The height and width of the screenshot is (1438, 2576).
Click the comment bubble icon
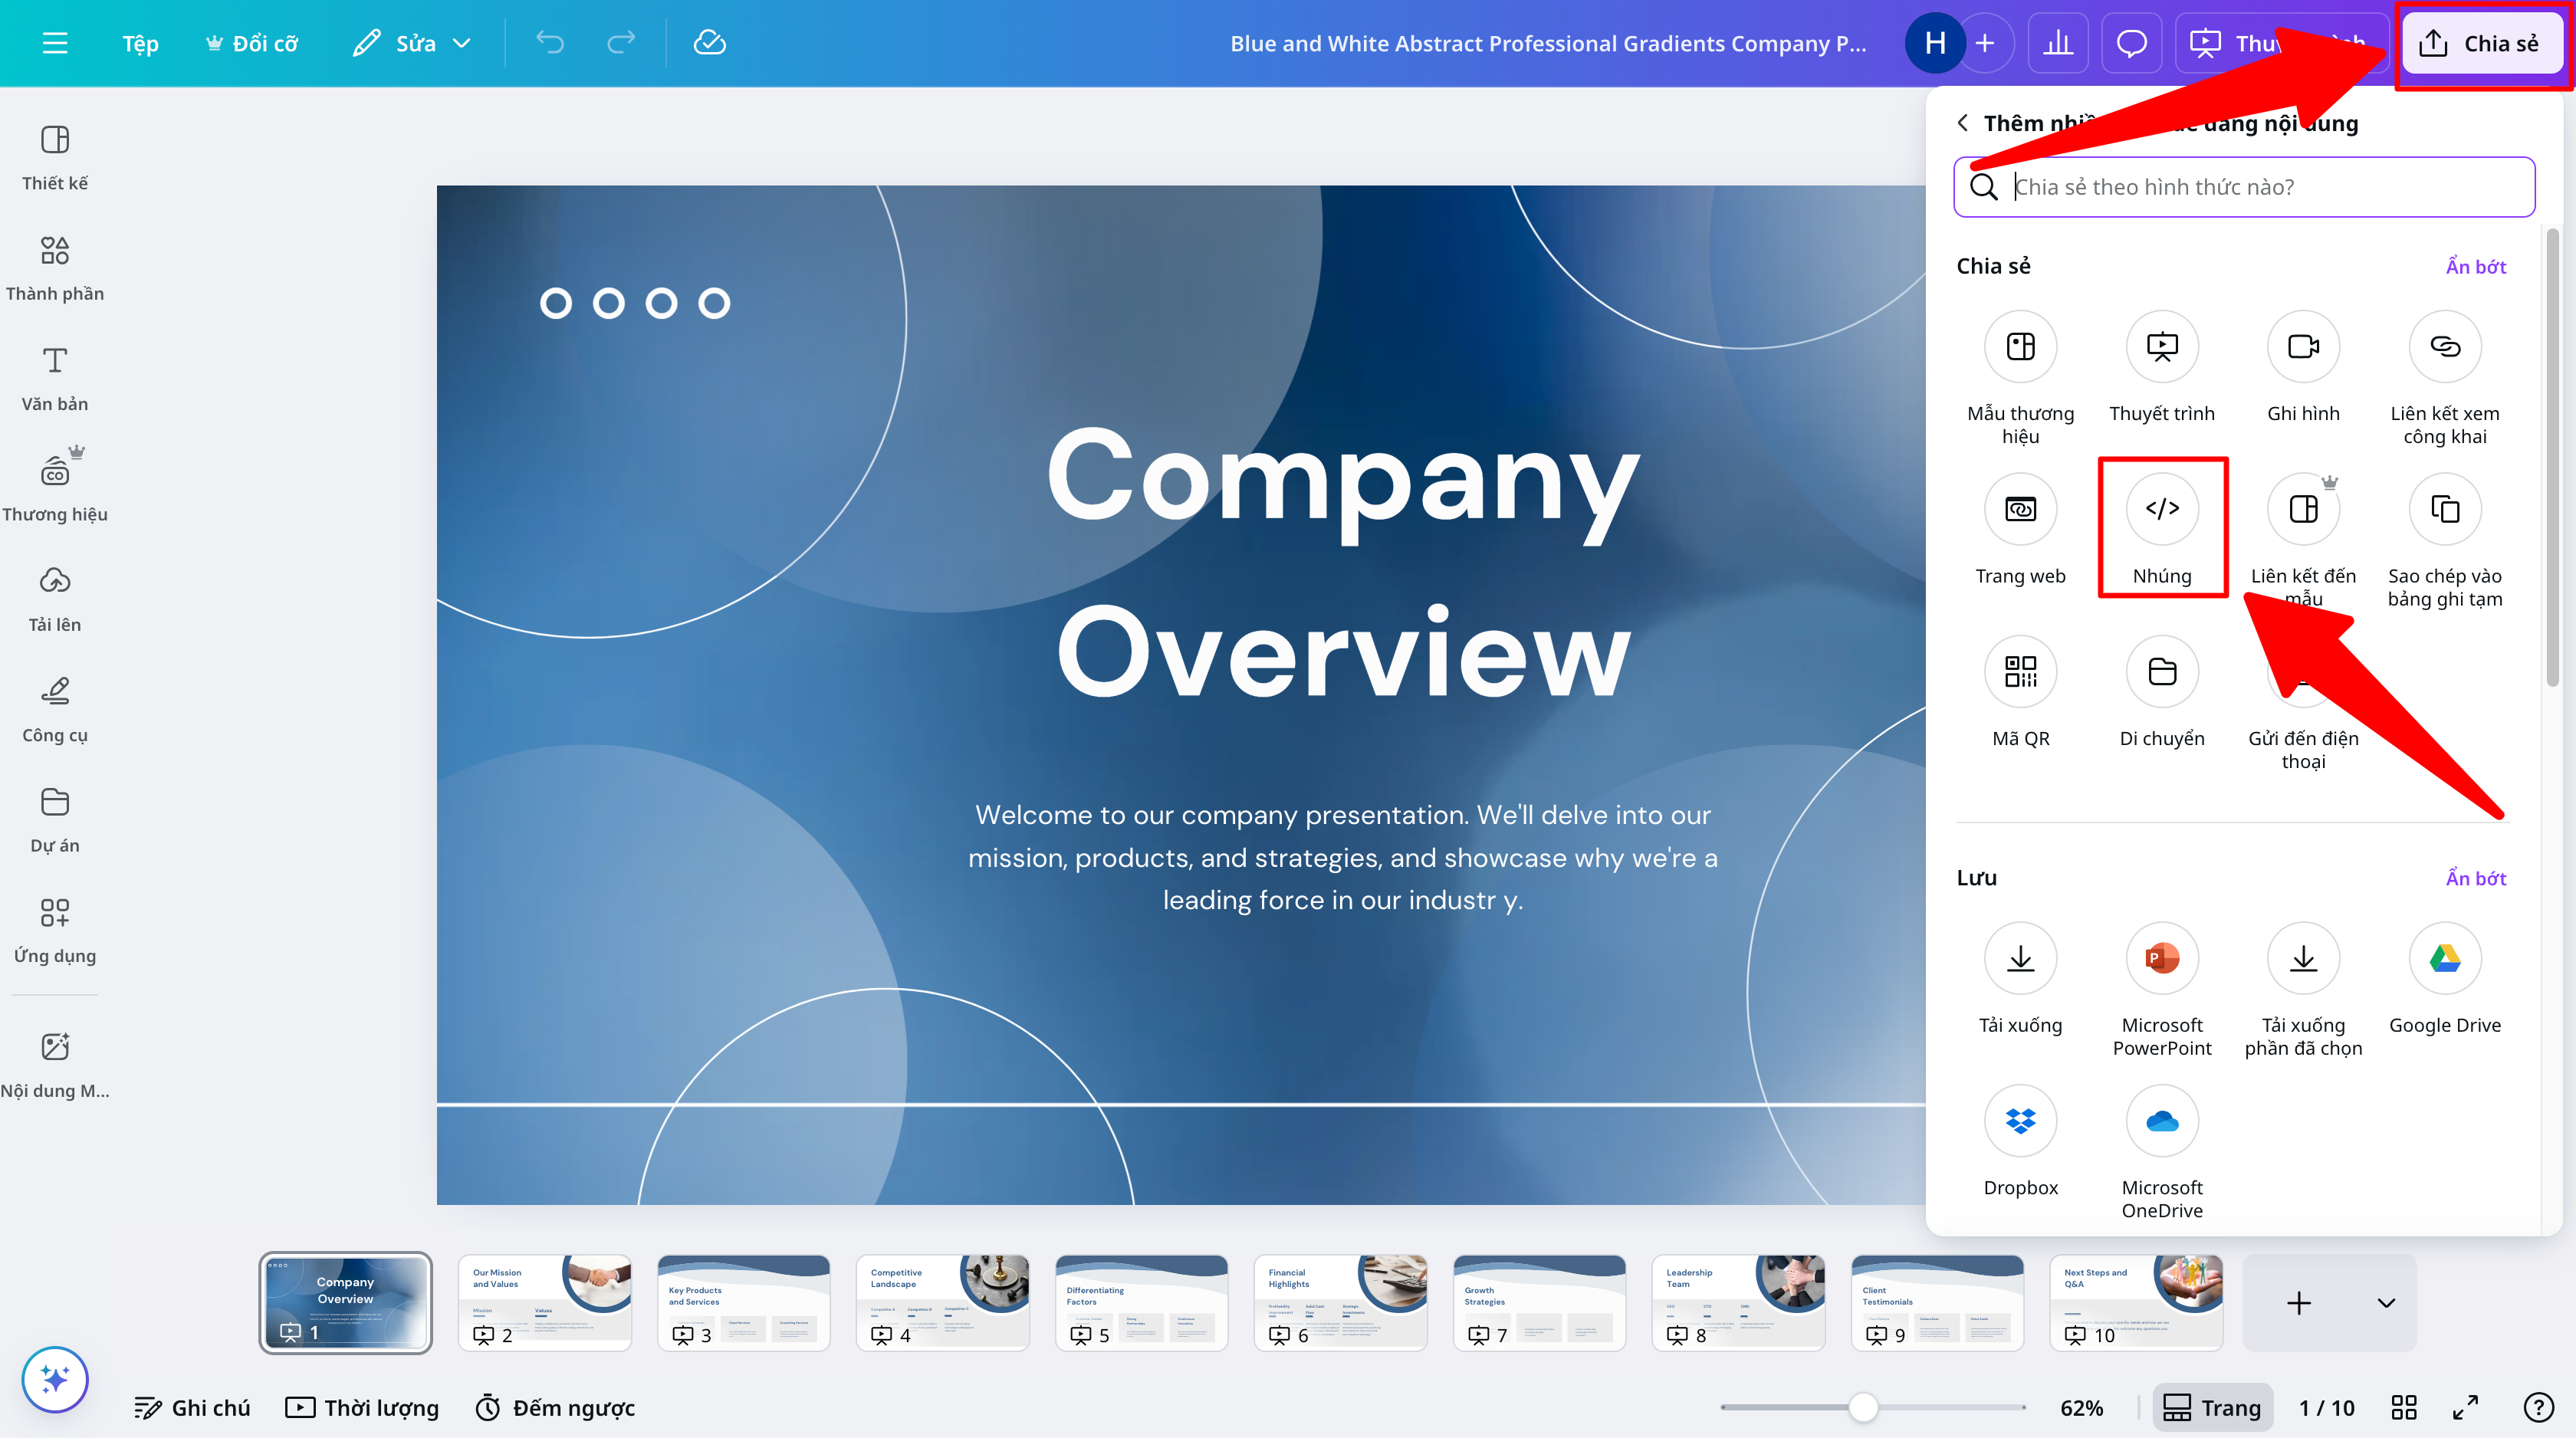click(x=2131, y=43)
